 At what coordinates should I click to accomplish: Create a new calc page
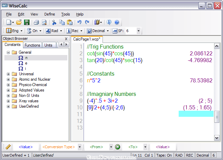pos(9,22)
